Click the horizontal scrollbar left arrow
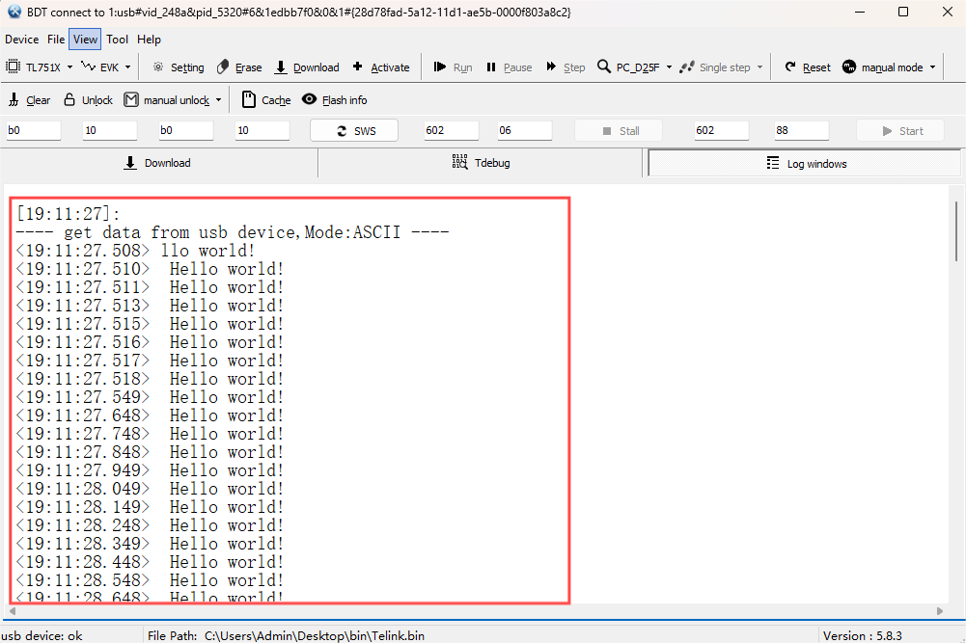The height and width of the screenshot is (643, 966). (13, 611)
